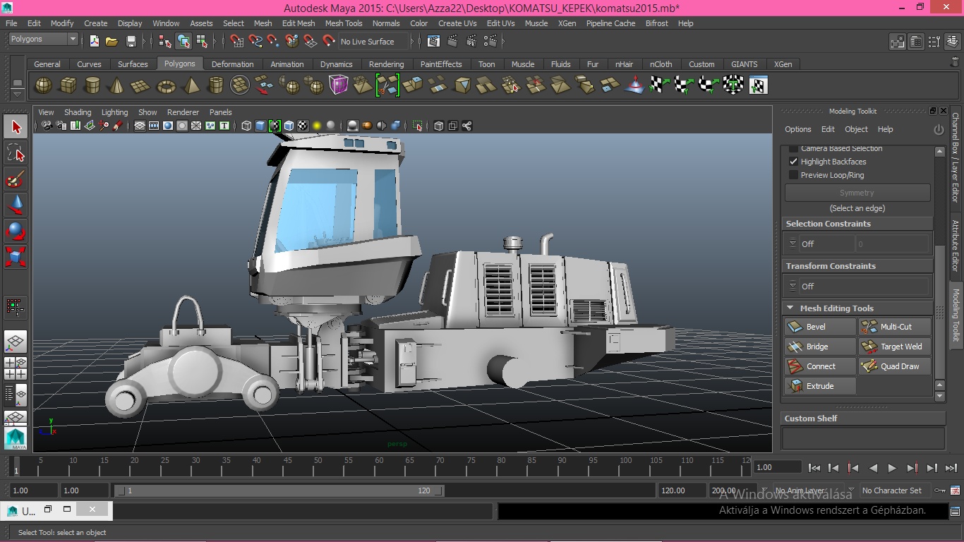This screenshot has height=542, width=964.
Task: Click the range slider bar handle
Action: tap(279, 490)
